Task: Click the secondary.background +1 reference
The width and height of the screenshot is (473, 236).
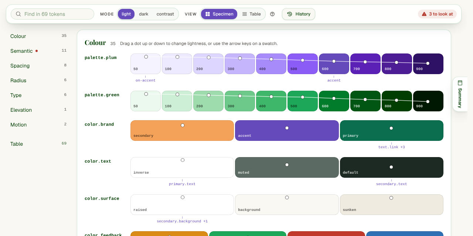Action: [182, 221]
